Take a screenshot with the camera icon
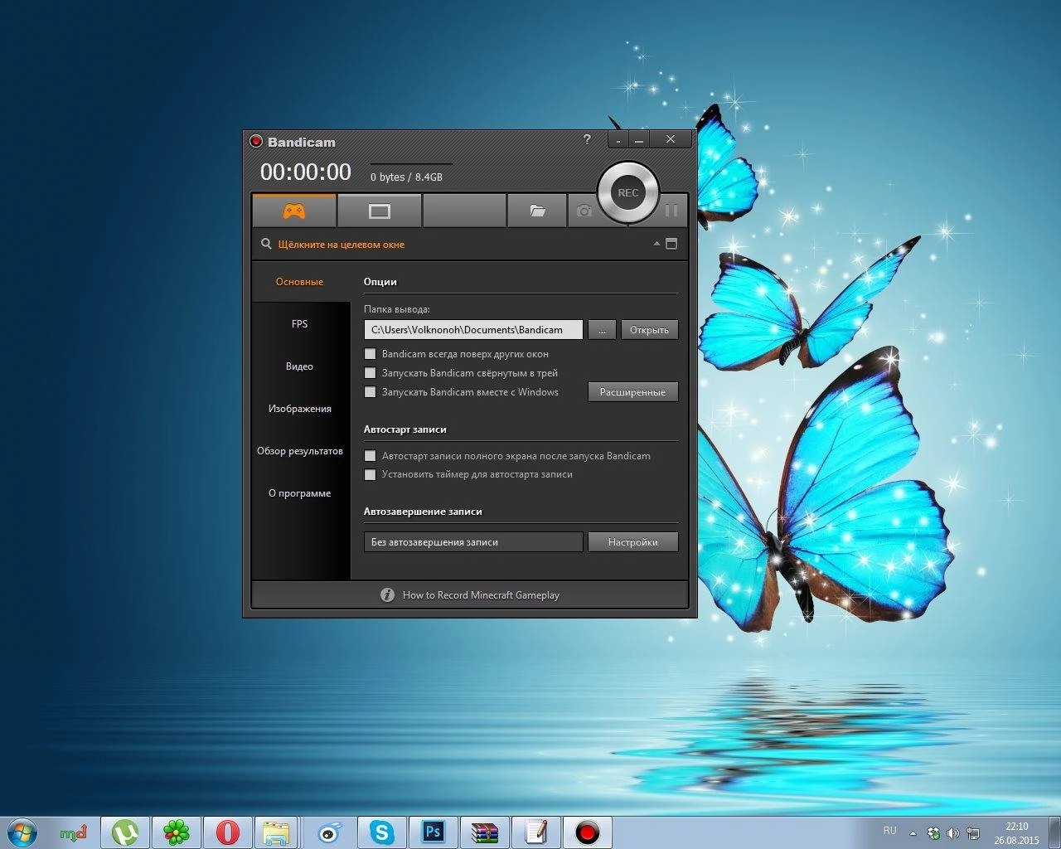 click(584, 211)
